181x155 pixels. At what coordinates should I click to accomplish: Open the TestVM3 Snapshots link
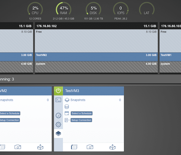78,100
